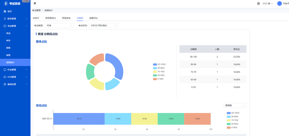The image size is (289, 136).
Task: Open the 百分比 dropdown for 各班占比
Action: point(235,105)
